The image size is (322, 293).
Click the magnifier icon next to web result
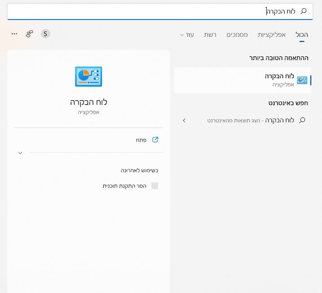[302, 120]
